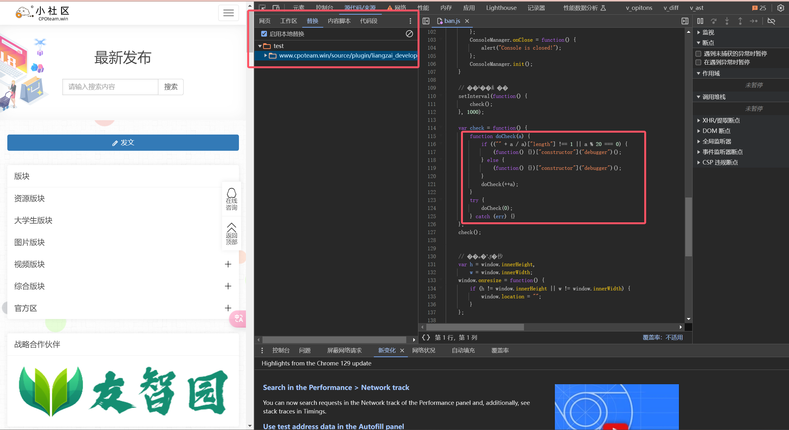Screen dimensions: 789x430
Task: Click the 发文 post button
Action: (124, 142)
